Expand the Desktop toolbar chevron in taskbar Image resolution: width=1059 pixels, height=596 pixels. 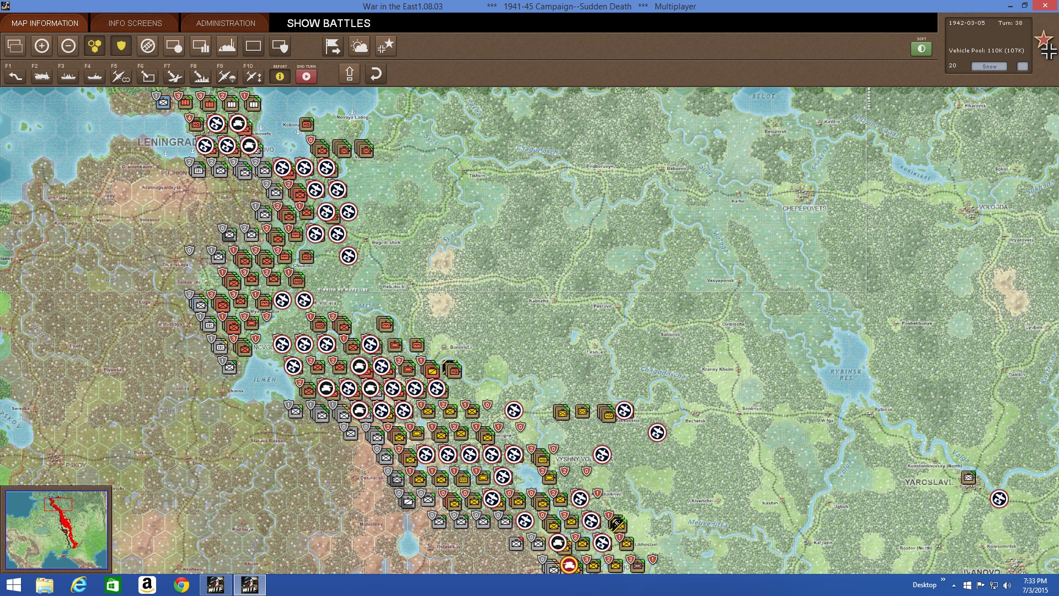943,579
